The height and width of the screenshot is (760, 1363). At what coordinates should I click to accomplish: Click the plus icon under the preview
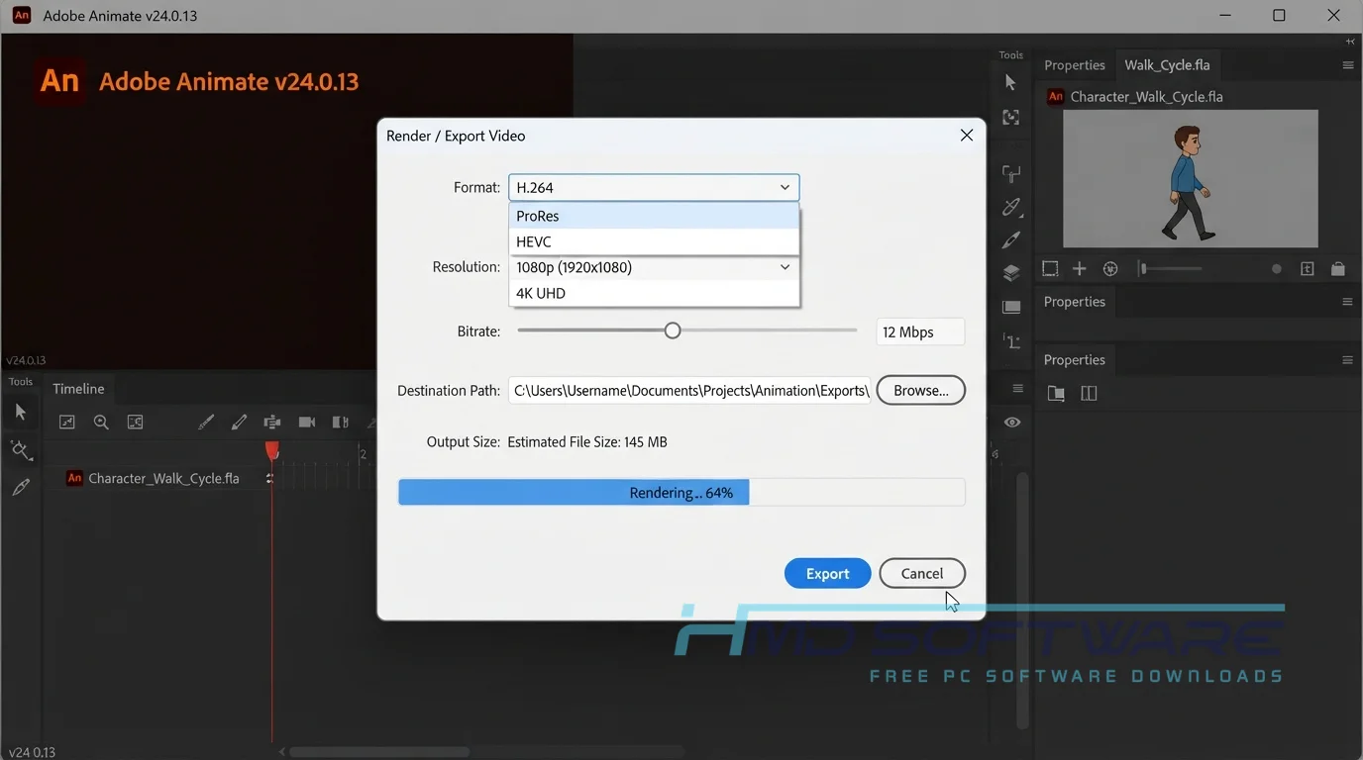(1080, 269)
